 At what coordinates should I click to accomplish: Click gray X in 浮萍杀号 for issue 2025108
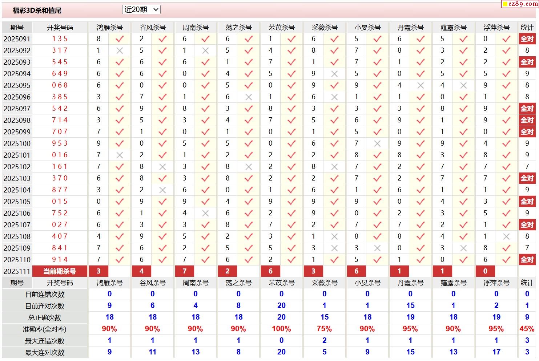point(506,236)
